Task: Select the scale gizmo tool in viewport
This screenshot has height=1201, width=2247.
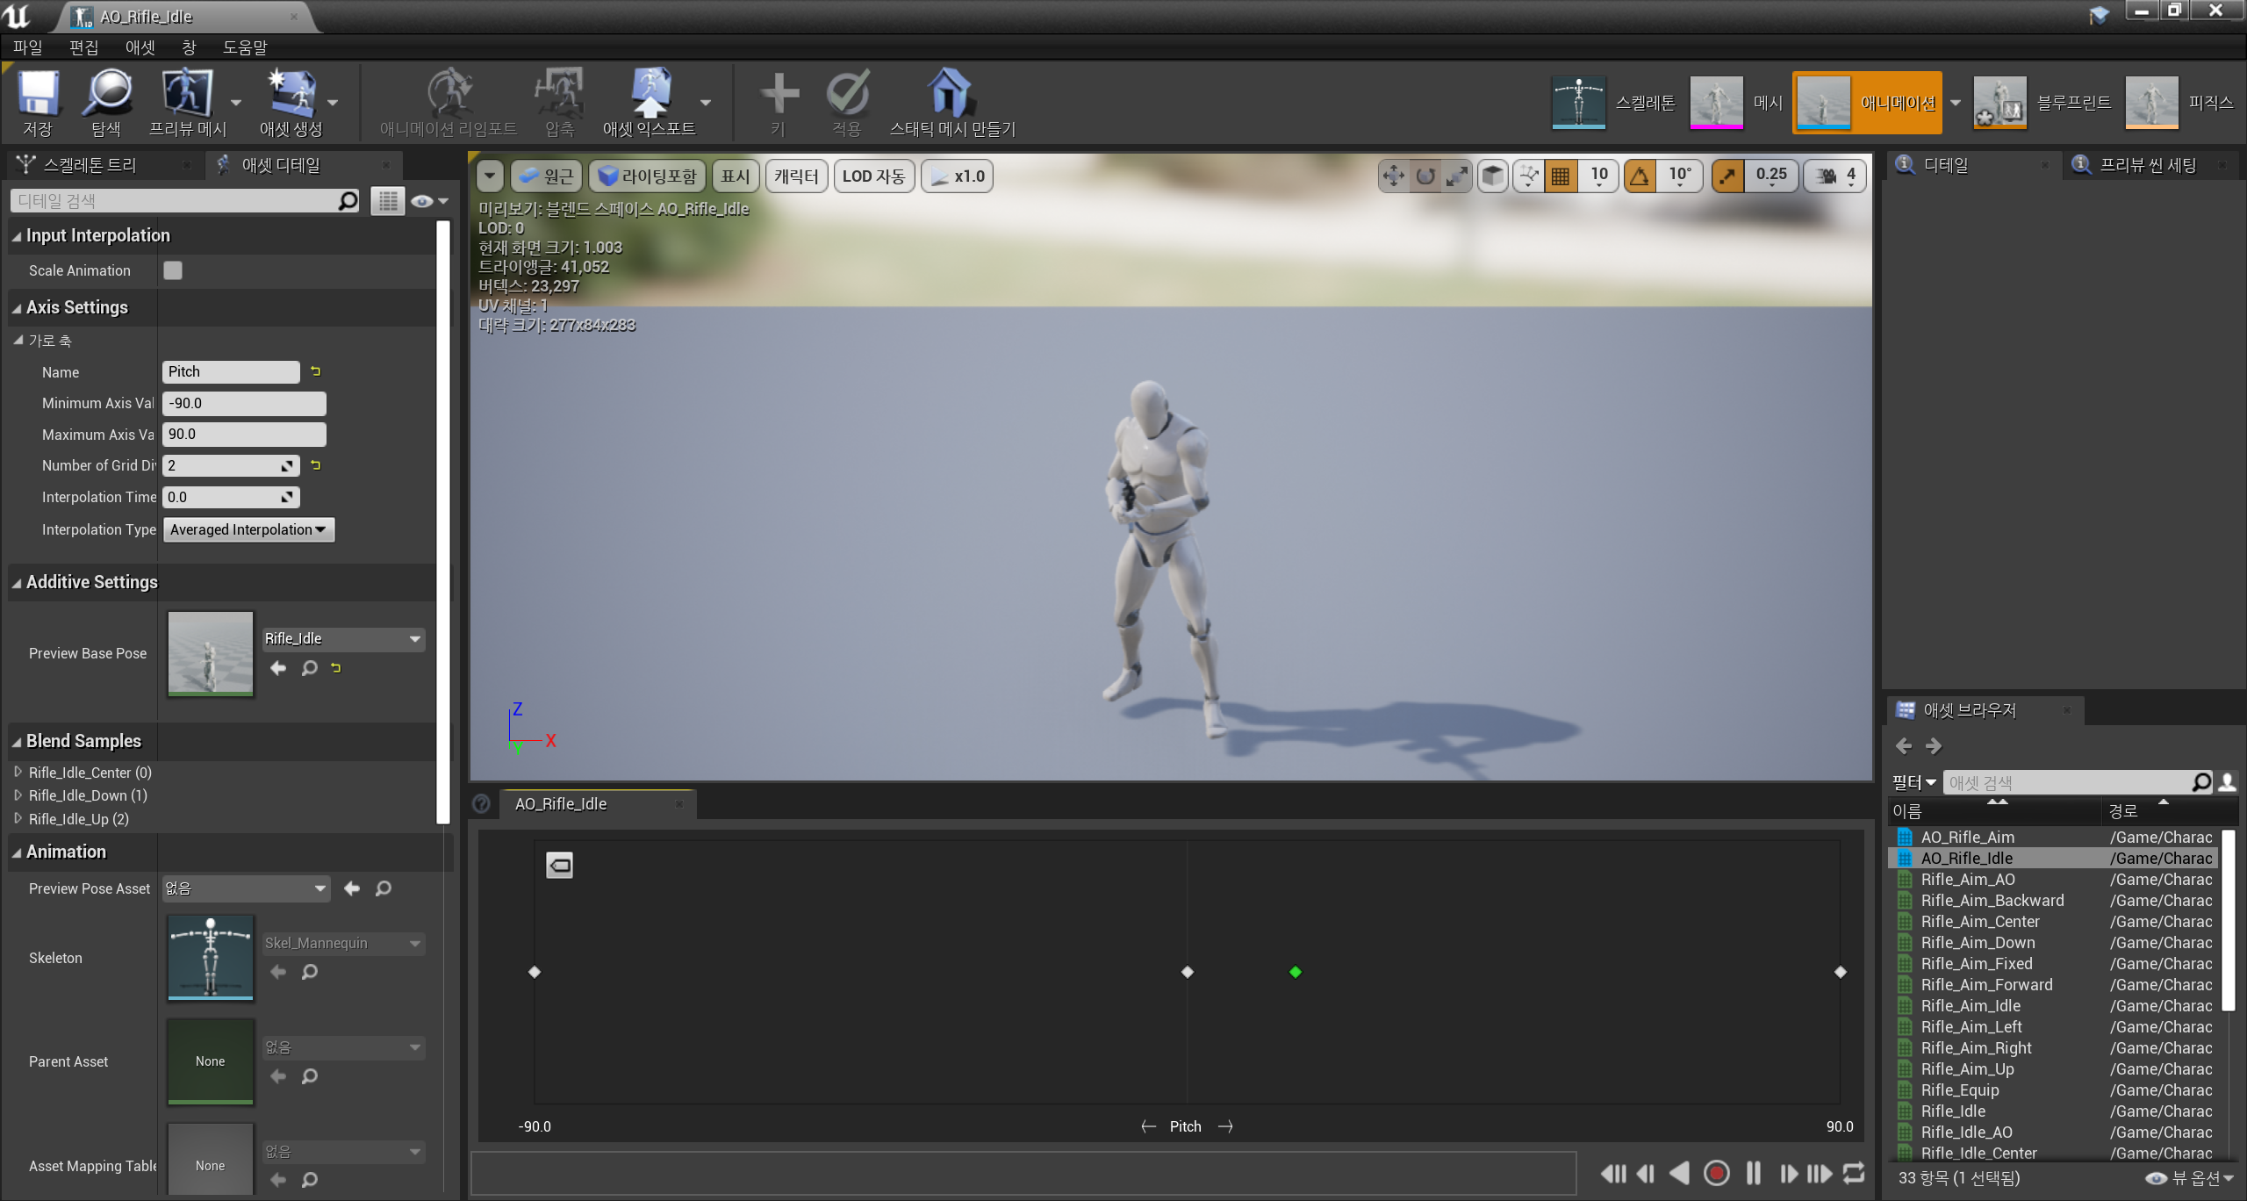Action: [x=1457, y=176]
